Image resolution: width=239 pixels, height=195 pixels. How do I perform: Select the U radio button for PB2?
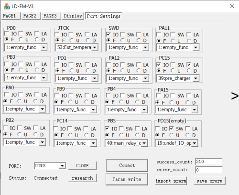[20, 134]
